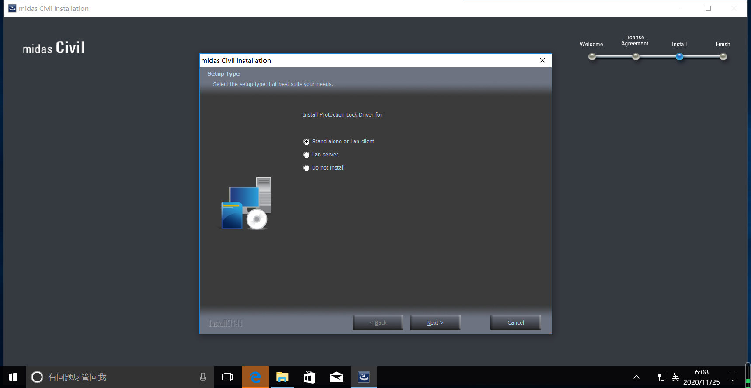The image size is (751, 388).
Task: Open the clock and date flyout
Action: tap(702, 377)
